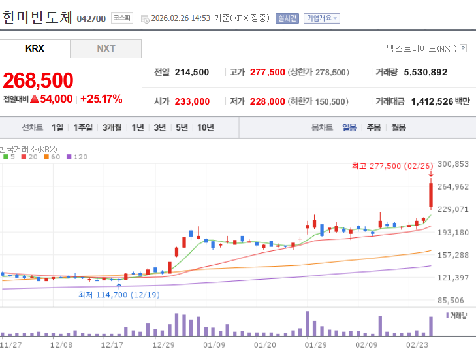The image size is (476, 351).
Task: Select the 3개월 line chart period
Action: point(112,127)
